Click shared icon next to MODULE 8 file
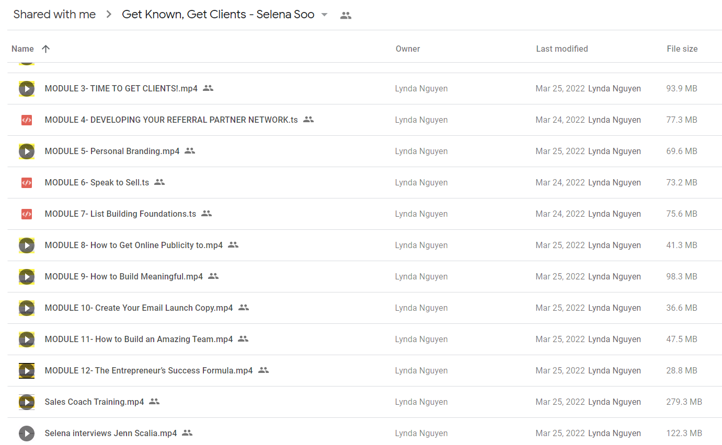722x445 pixels. click(x=233, y=245)
